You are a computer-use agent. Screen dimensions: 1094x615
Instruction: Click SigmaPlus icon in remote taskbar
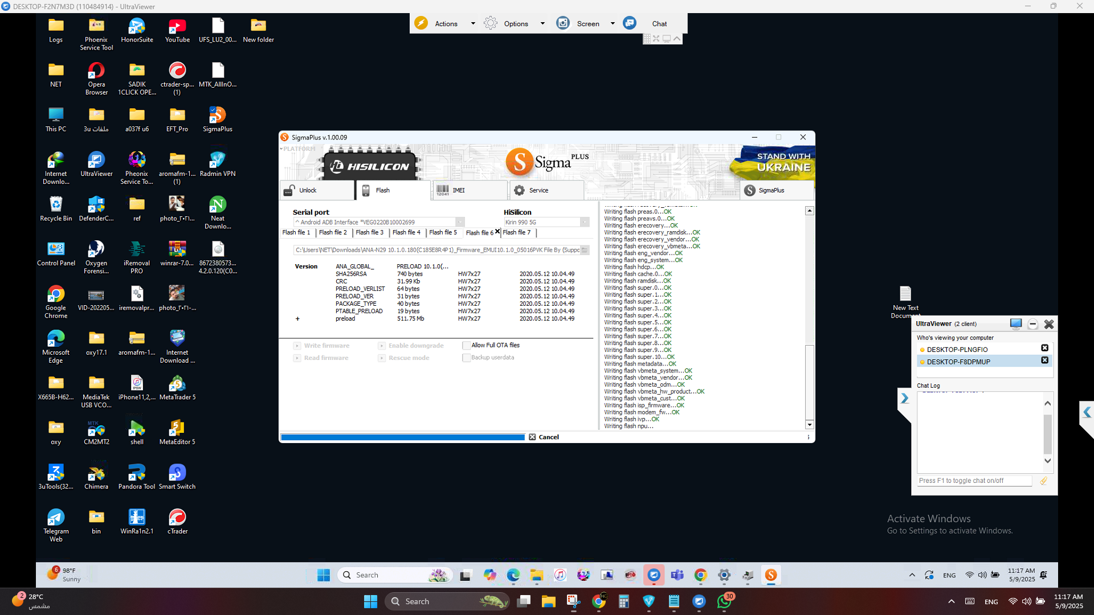(771, 575)
